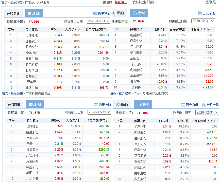
Task: Click 爱美客 stock name
Action: tap(136, 64)
